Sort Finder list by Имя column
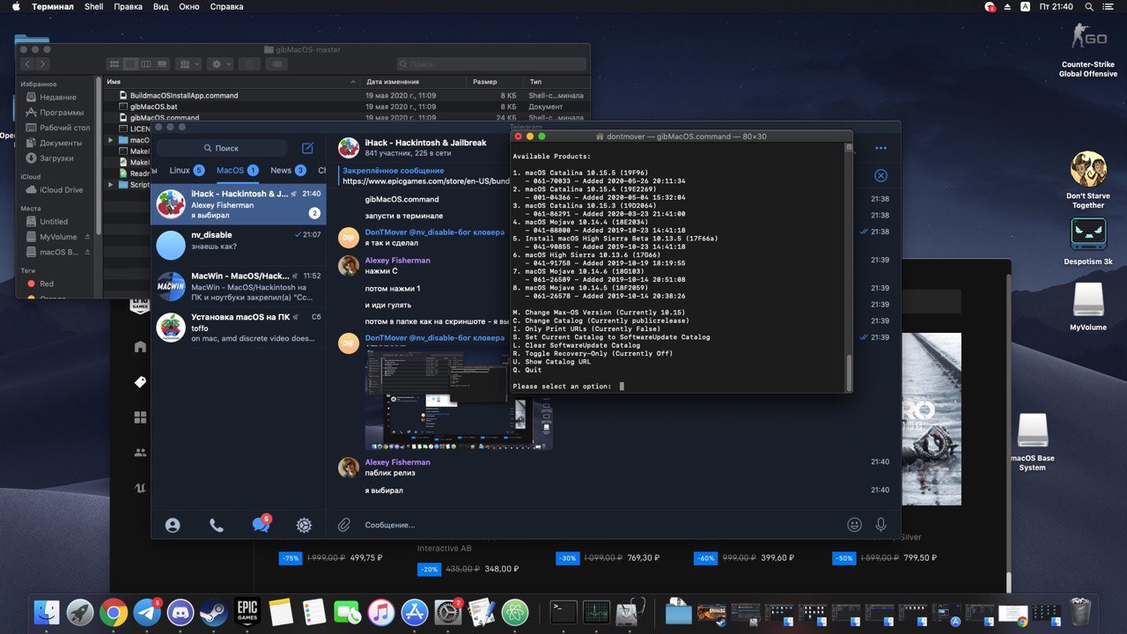 point(232,81)
